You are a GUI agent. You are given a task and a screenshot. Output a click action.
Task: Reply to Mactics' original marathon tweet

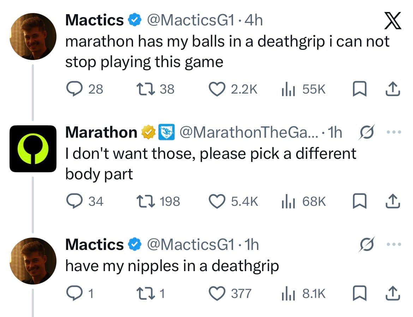pos(75,89)
